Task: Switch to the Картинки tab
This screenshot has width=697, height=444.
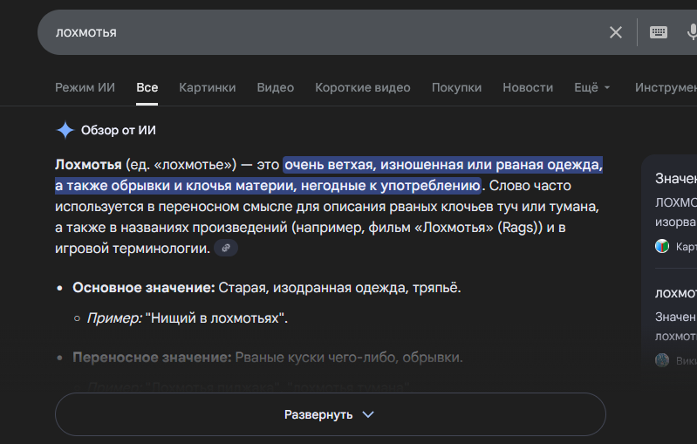Action: (x=208, y=87)
